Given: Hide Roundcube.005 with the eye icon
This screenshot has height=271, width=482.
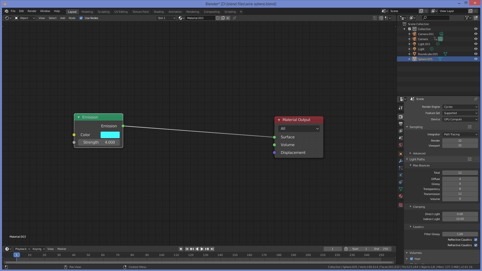Looking at the screenshot, I should (475, 54).
